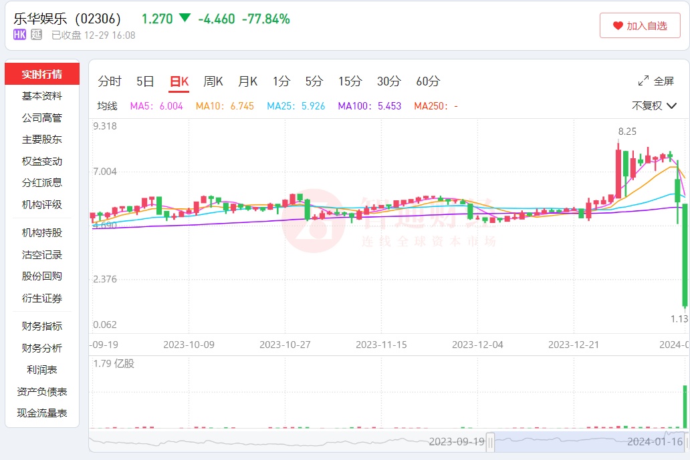
Task: Click the 1.79 亿股 volume label
Action: point(114,363)
